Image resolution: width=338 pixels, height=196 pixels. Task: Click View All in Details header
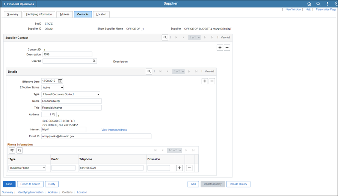coord(209,72)
